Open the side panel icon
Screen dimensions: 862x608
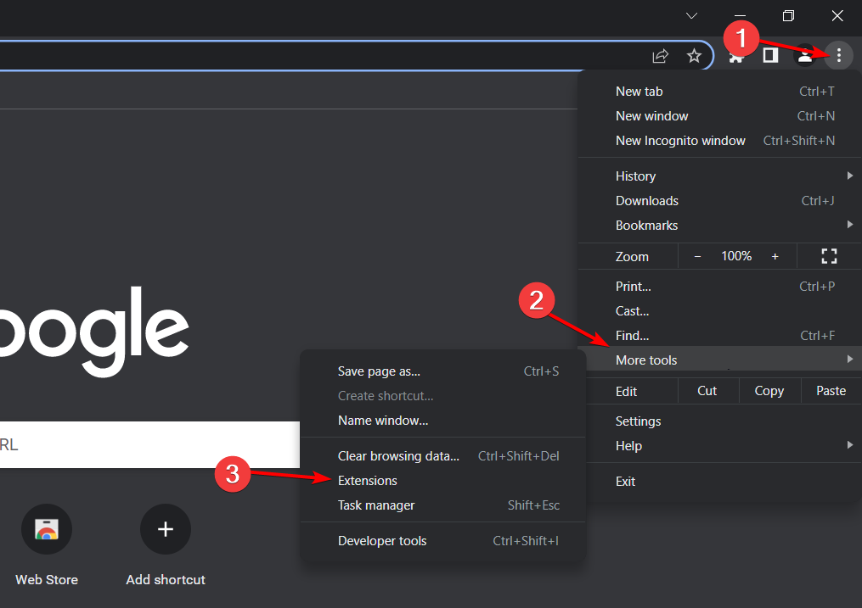coord(769,55)
